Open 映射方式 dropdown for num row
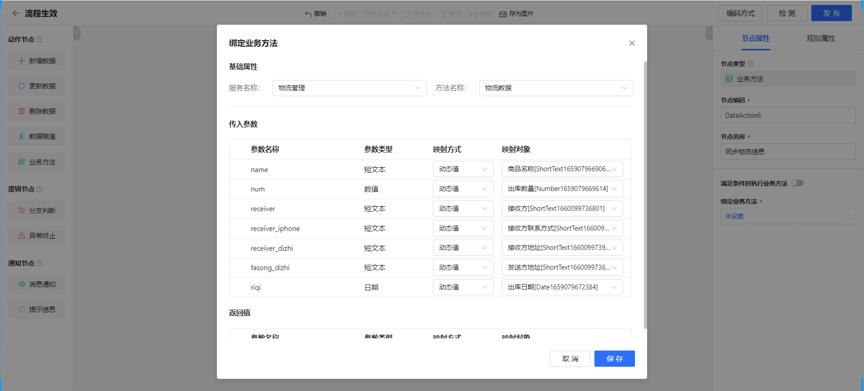This screenshot has height=391, width=864. click(463, 189)
